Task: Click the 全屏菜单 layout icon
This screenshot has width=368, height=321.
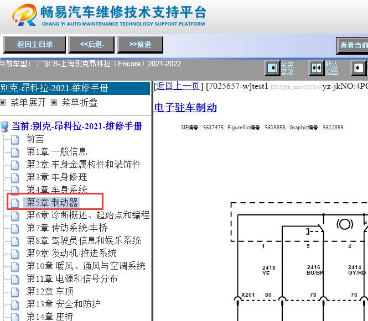Action: [x=272, y=68]
